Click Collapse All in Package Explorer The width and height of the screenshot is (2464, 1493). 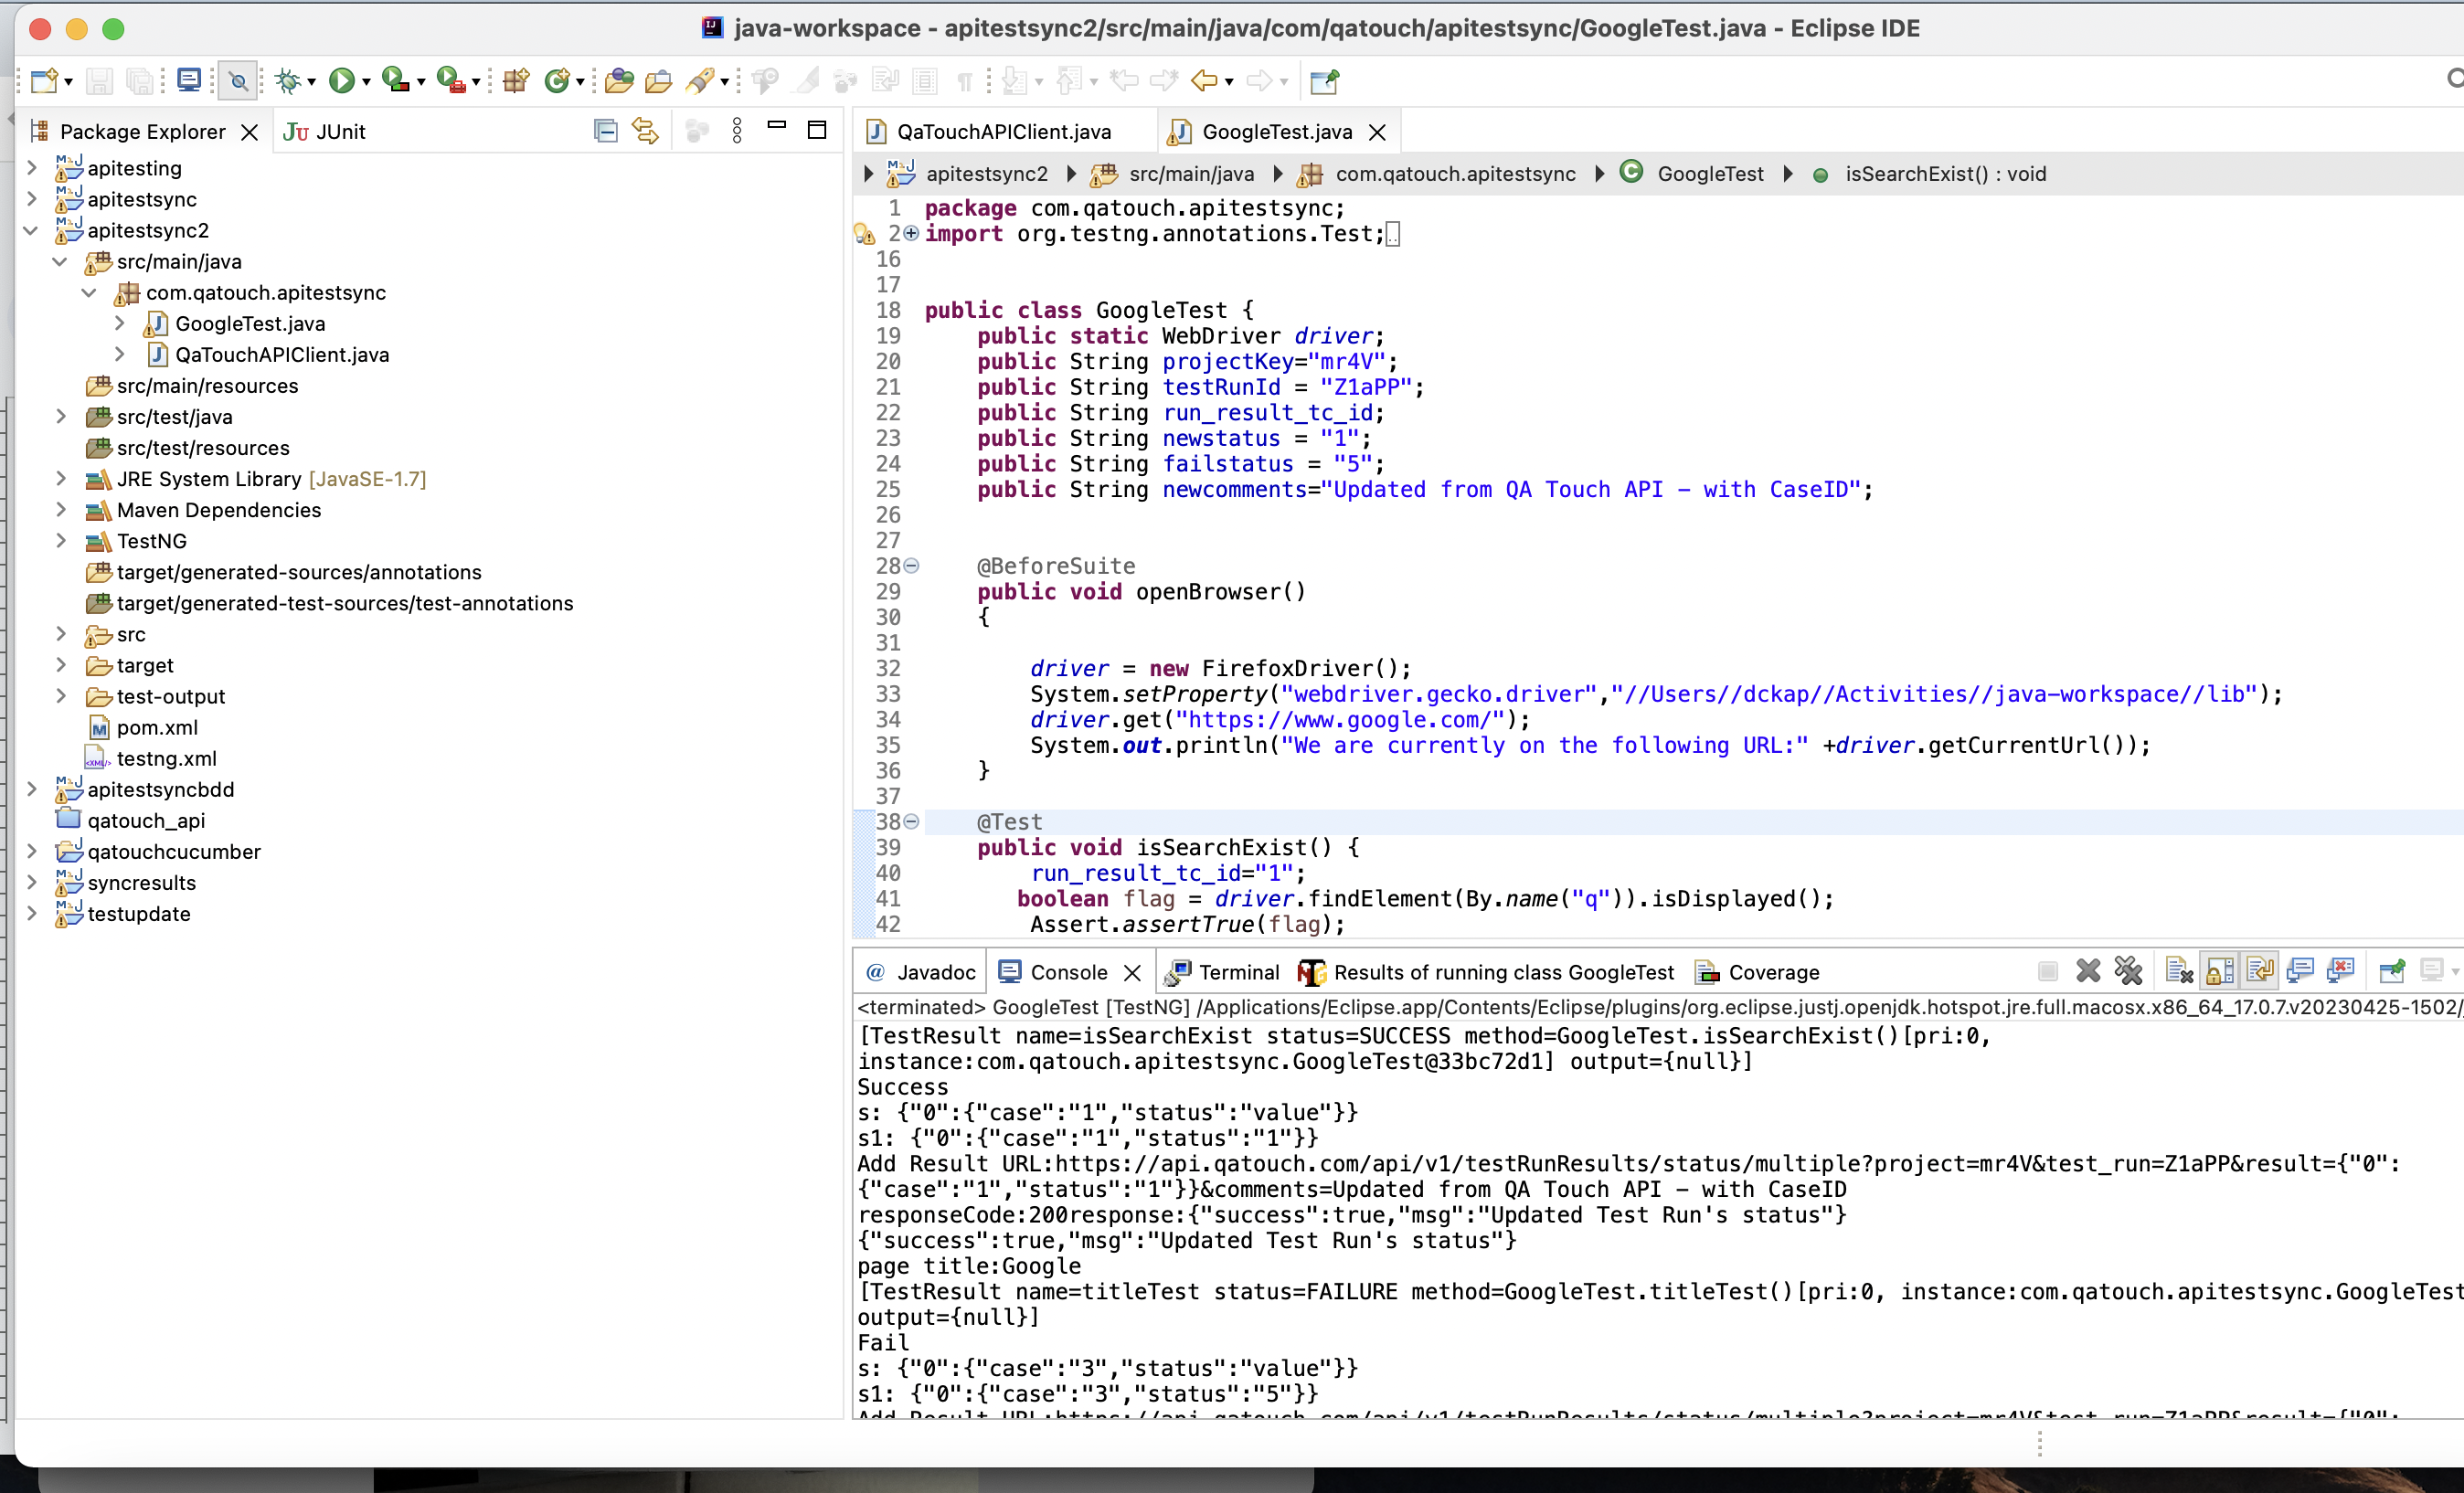[x=605, y=131]
